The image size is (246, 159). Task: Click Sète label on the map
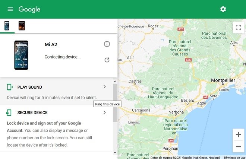(214, 96)
